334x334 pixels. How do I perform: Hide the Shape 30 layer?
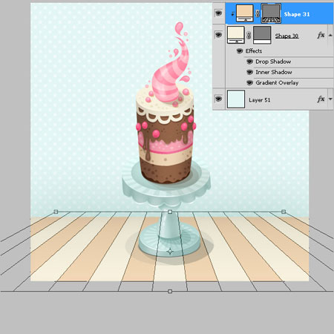coord(218,35)
